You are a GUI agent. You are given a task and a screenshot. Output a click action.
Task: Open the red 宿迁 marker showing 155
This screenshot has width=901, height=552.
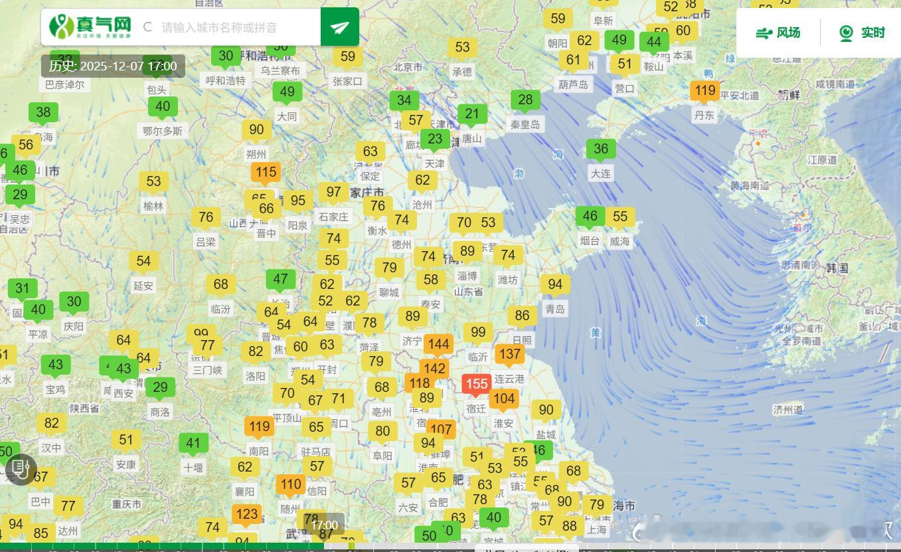[x=477, y=385]
